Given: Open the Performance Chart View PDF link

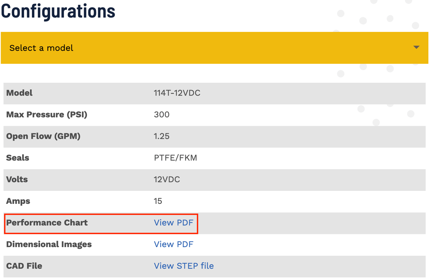Looking at the screenshot, I should click(x=173, y=223).
